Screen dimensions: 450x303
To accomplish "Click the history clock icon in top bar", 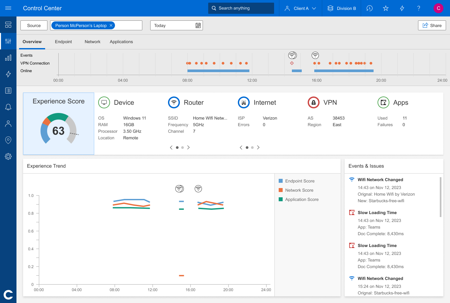I will click(x=369, y=8).
